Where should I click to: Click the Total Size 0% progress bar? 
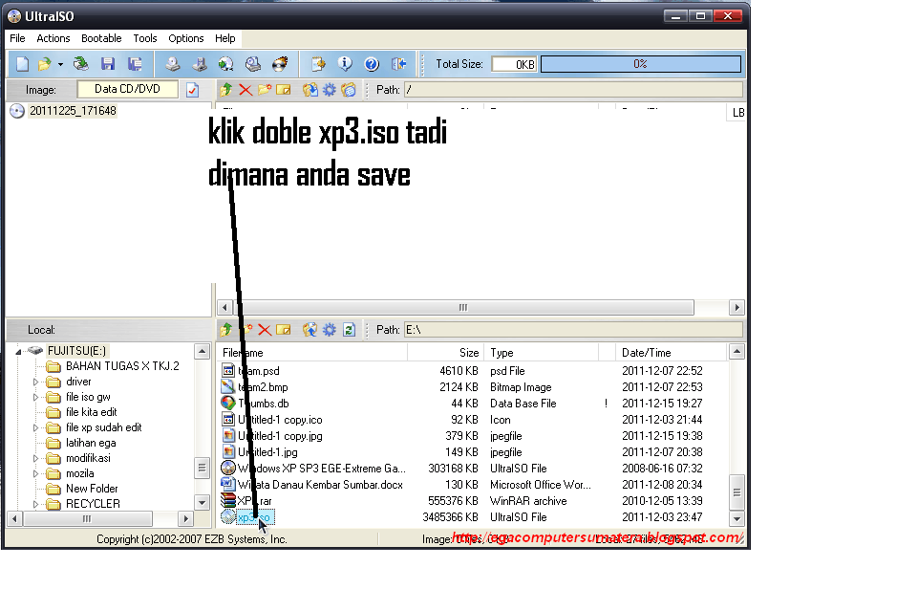[640, 64]
